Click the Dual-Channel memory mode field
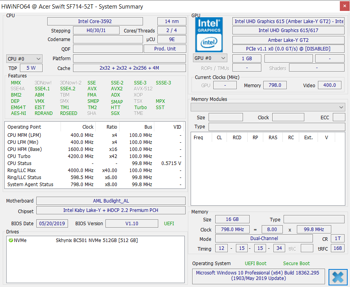 tap(264, 239)
